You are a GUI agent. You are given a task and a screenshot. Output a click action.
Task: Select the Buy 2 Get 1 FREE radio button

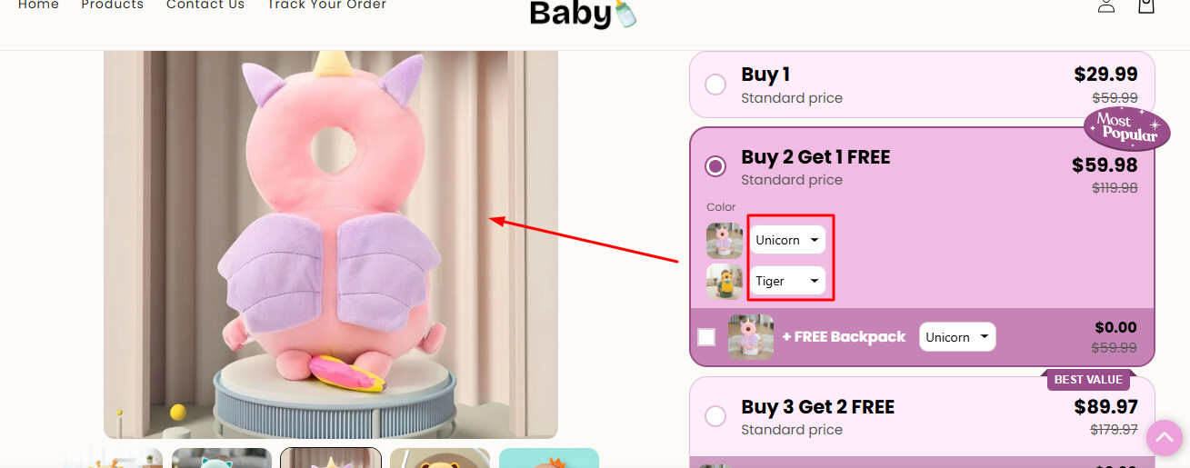pos(715,166)
